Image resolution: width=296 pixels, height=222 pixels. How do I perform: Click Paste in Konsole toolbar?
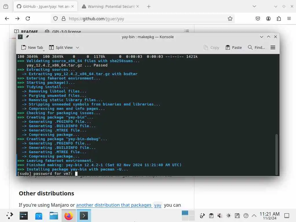[x=234, y=48]
